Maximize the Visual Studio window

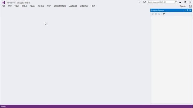tap(185, 2)
